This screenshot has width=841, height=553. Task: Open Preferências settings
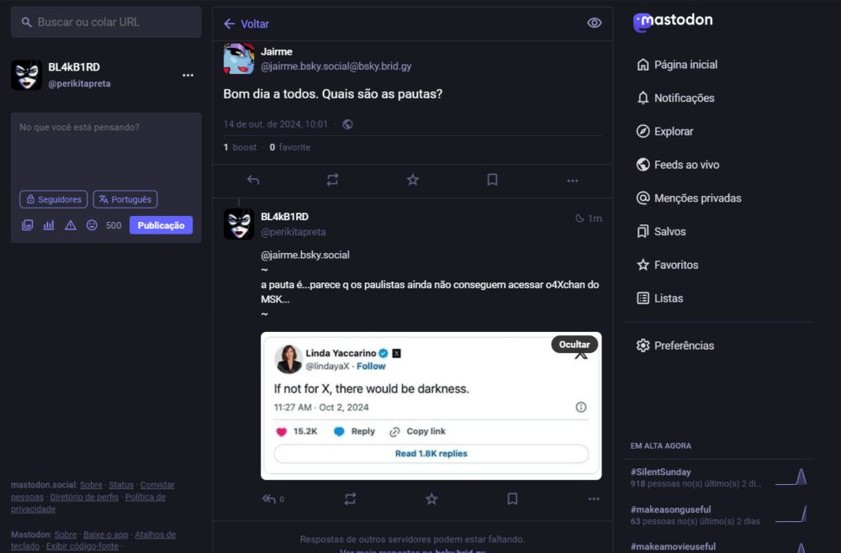[674, 345]
